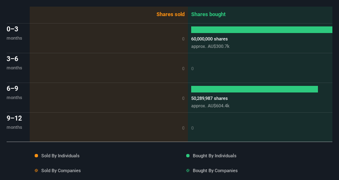Click the shares bought zero in 9–12 months row
339x180 pixels.
click(192, 128)
